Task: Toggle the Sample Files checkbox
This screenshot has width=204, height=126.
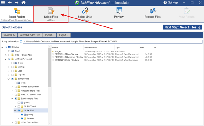Action: (x=12, y=79)
